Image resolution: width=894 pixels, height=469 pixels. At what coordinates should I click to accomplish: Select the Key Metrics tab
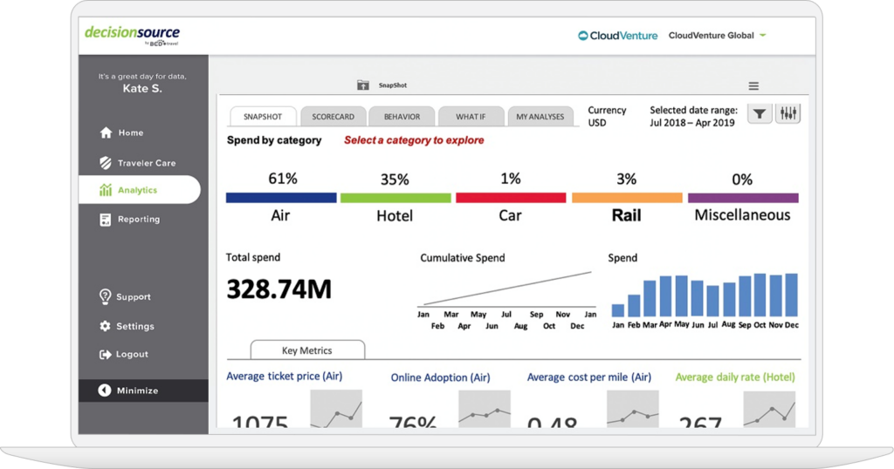pyautogui.click(x=307, y=350)
